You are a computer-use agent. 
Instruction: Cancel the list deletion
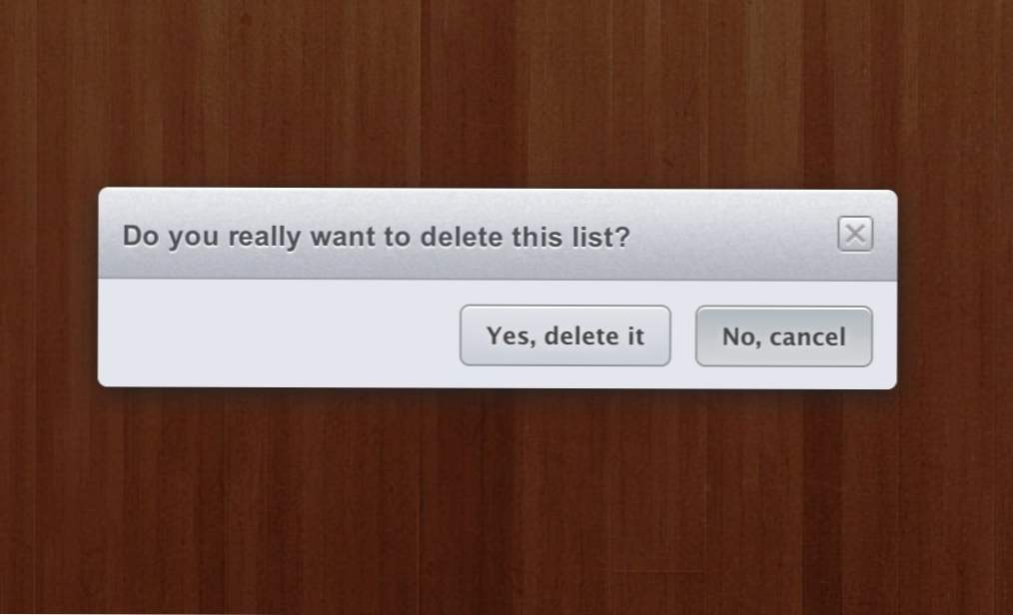point(783,336)
